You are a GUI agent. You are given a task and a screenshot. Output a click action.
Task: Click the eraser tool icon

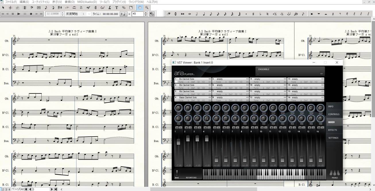pyautogui.click(x=169, y=14)
